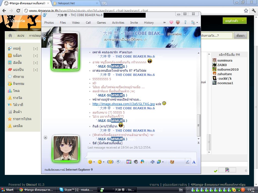
Task: Open Chrome's wrench settings icon
Action: 253,11
